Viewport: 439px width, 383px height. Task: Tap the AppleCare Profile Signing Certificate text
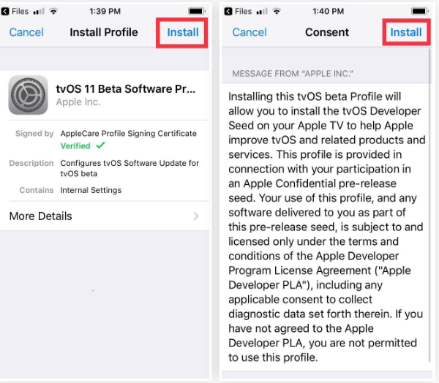(x=128, y=134)
